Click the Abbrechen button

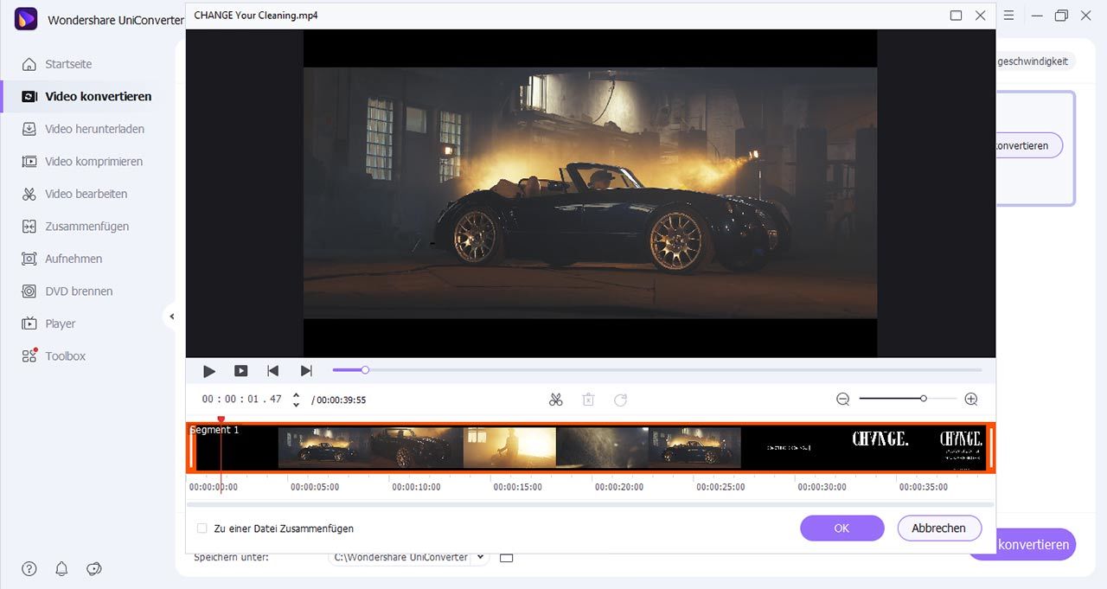coord(938,528)
